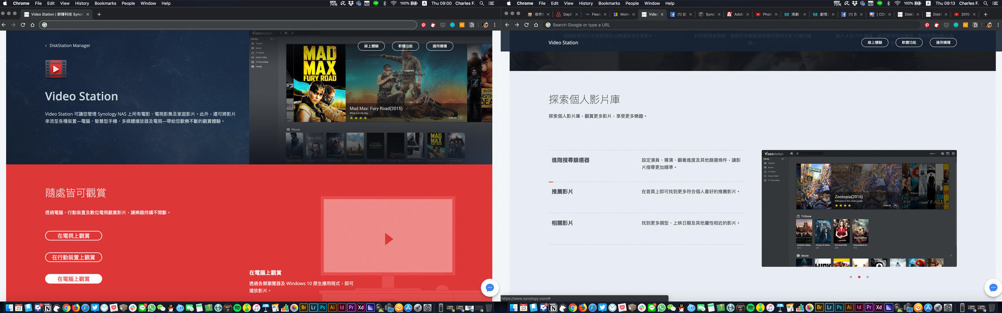Click the Dropbox icon in the right menu bar
1002x313 pixels.
click(855, 3)
